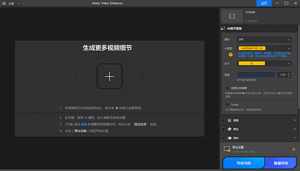Click the Turbo label text
This screenshot has height=171, width=300.
[234, 104]
